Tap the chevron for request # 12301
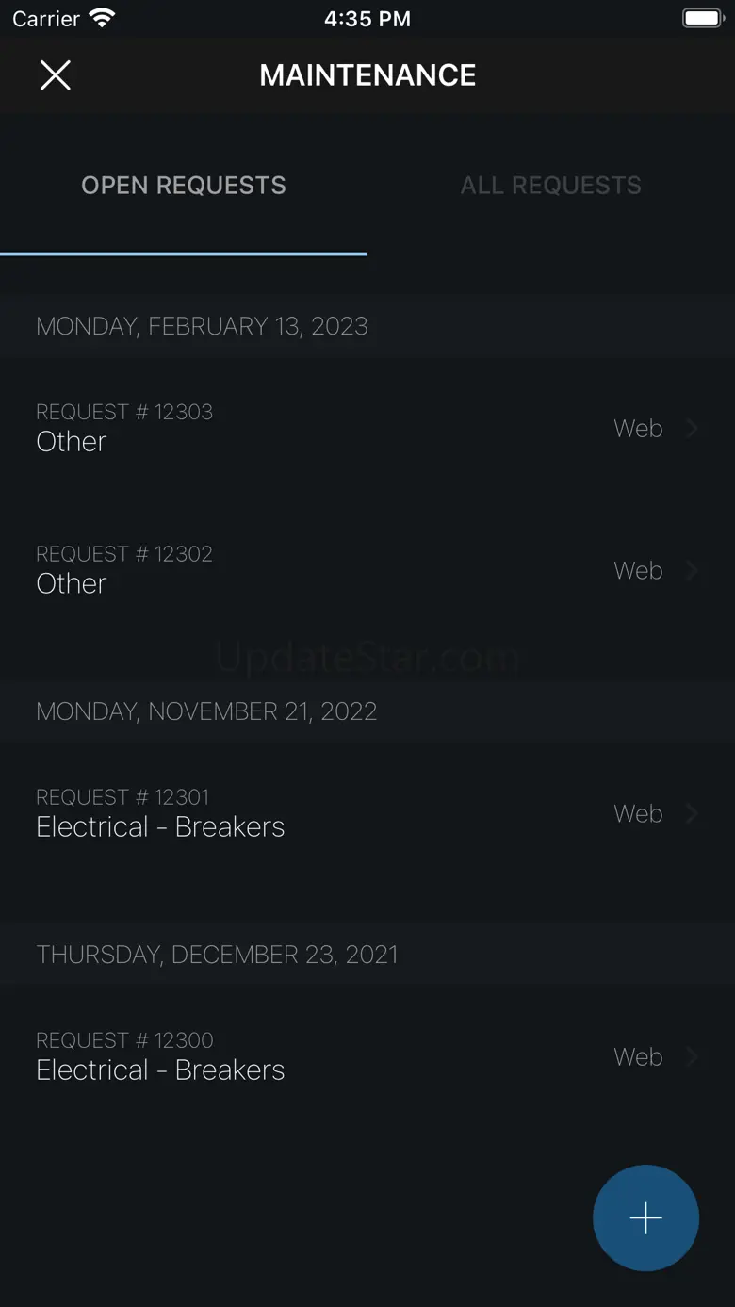This screenshot has width=735, height=1307. click(x=693, y=814)
